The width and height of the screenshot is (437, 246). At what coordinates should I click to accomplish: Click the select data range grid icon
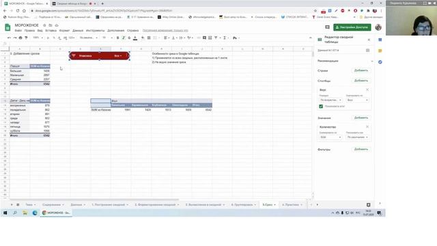367,51
